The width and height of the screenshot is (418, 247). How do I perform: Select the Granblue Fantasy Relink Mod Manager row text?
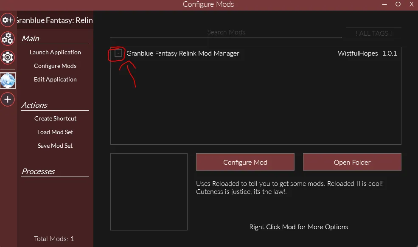point(183,53)
